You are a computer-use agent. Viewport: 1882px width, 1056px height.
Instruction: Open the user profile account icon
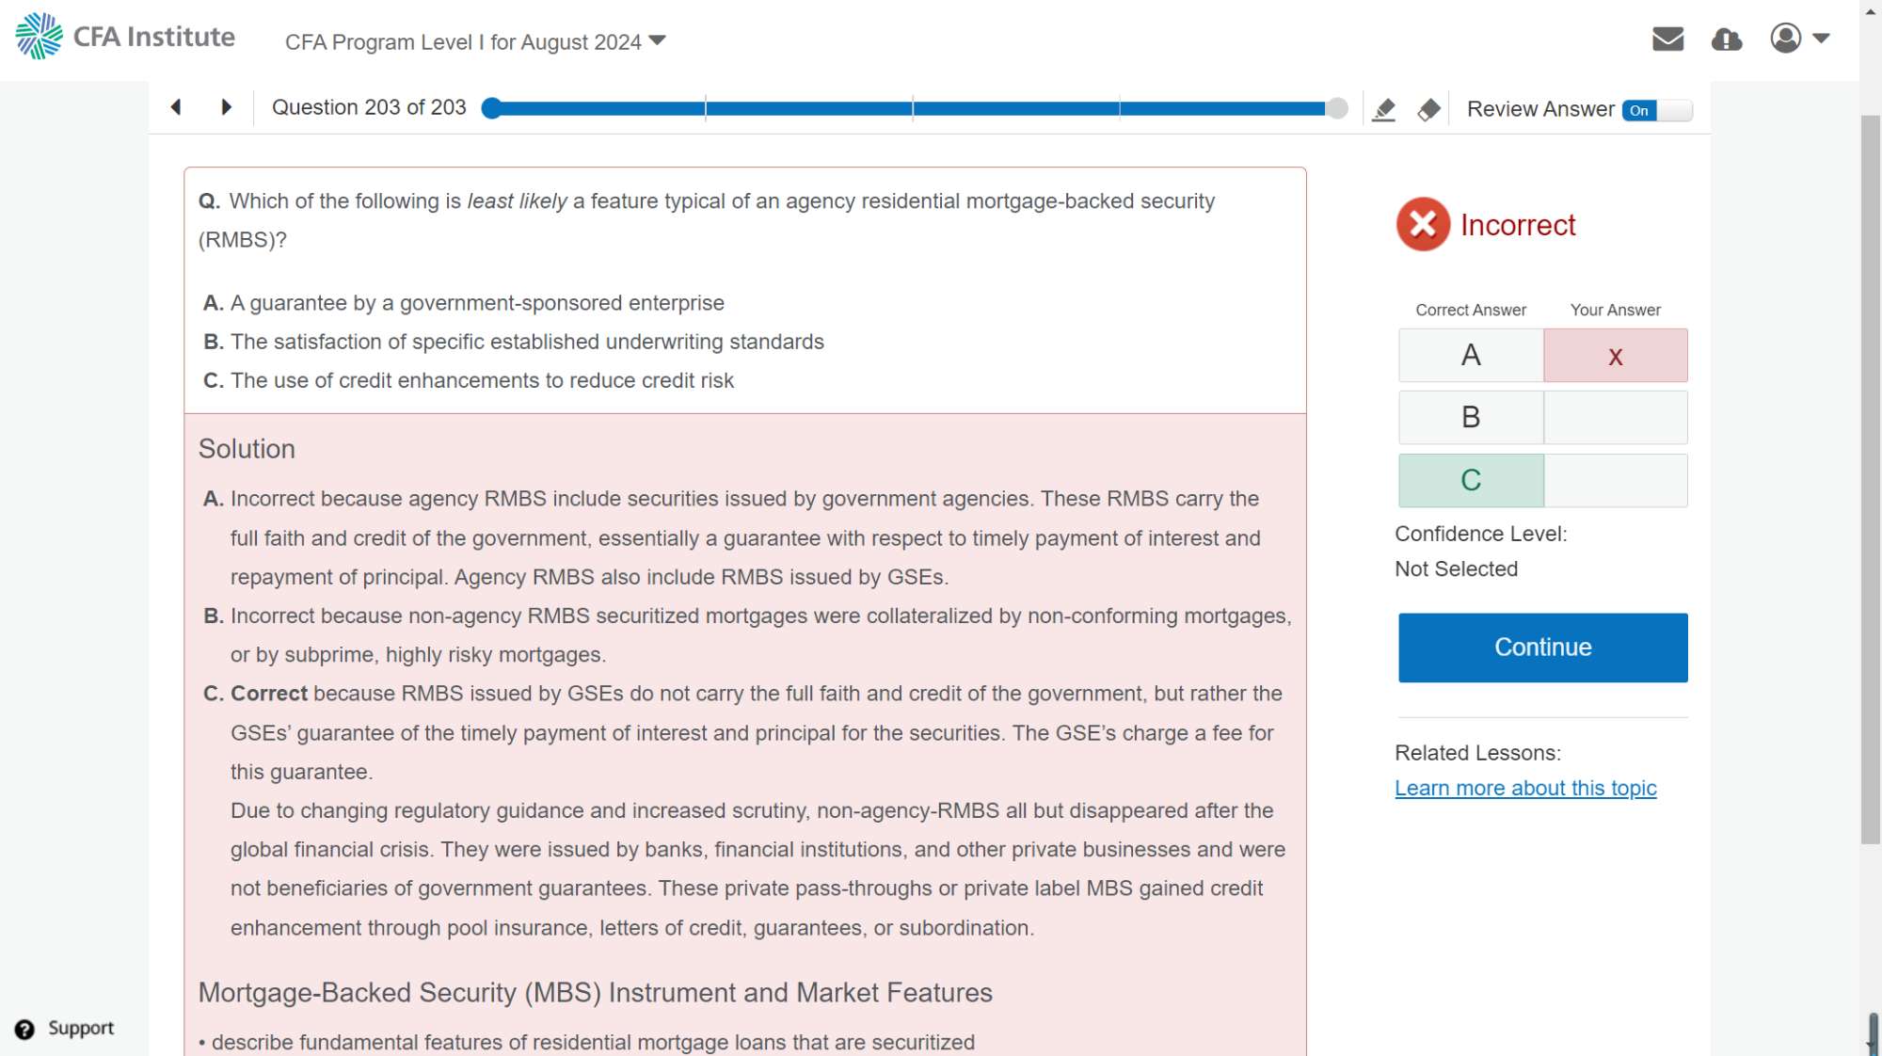coord(1785,39)
